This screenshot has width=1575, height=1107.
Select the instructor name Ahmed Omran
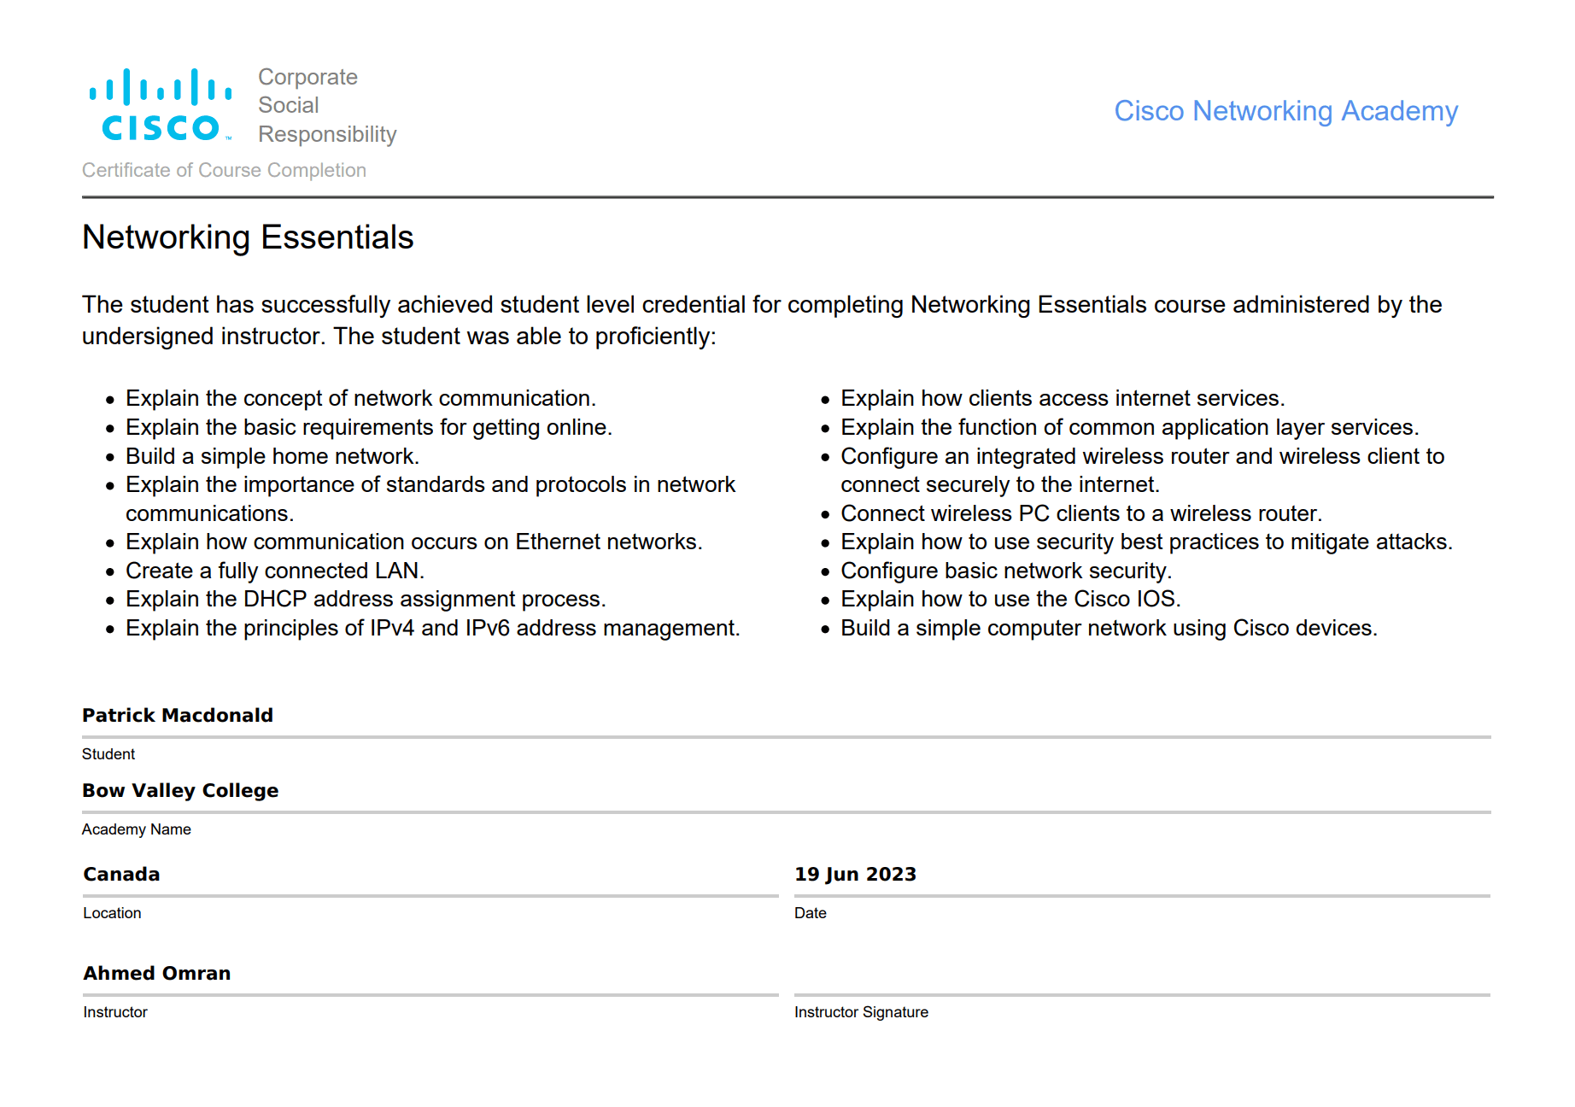tap(157, 973)
